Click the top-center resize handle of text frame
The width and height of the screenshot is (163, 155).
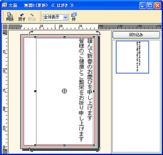pos(64,37)
